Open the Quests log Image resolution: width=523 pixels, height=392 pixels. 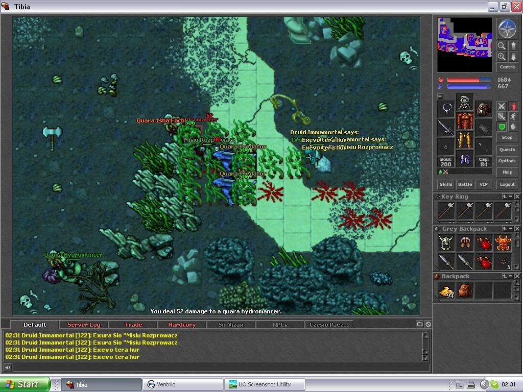point(507,150)
